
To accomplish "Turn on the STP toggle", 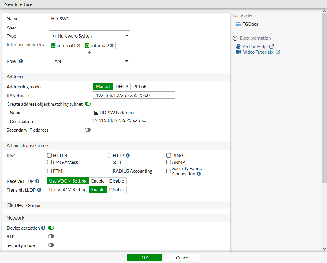I will pos(51,236).
